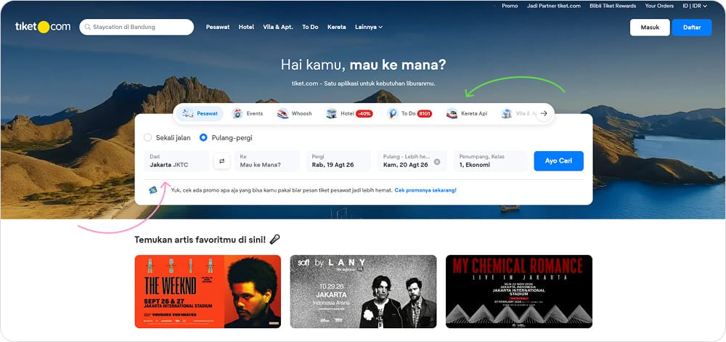Open the ID | IDR language currency selector
Screen dimensions: 726x342
695,6
